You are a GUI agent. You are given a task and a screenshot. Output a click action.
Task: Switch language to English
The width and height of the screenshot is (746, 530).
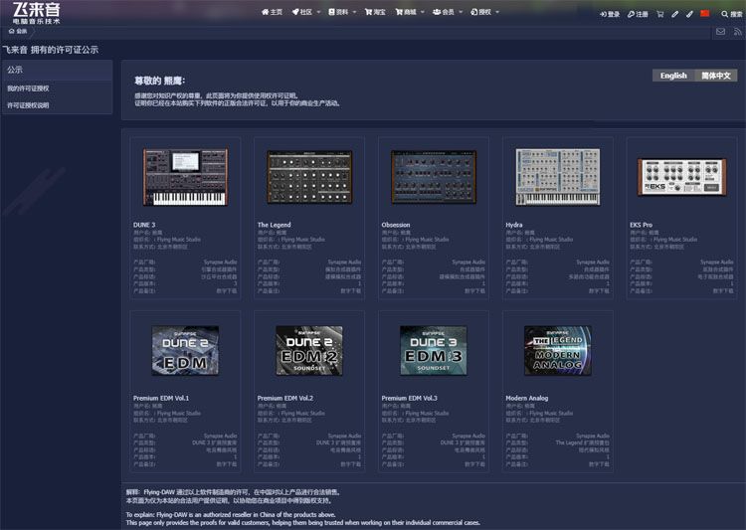coord(673,76)
